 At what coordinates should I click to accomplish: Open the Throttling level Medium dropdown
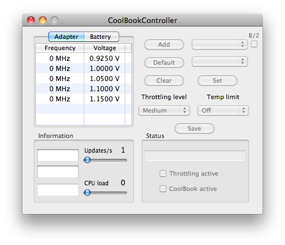pos(164,110)
